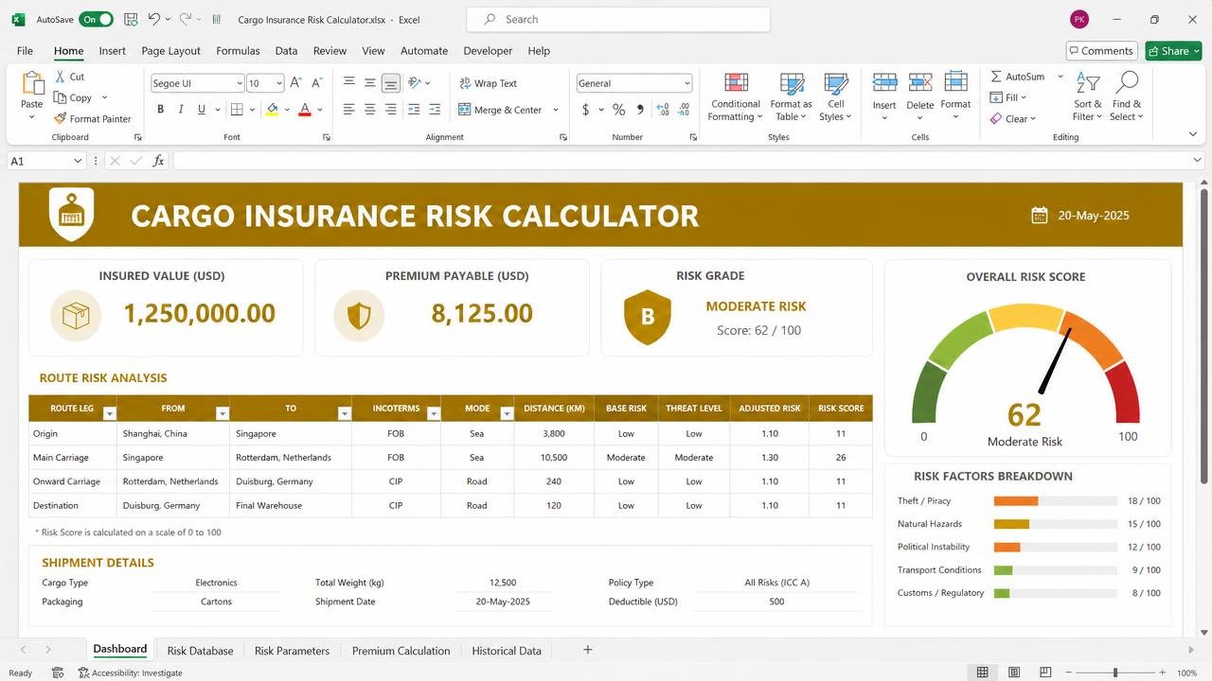Click the Undo arrow icon
Viewport: 1212px width, 681px height.
tap(155, 19)
